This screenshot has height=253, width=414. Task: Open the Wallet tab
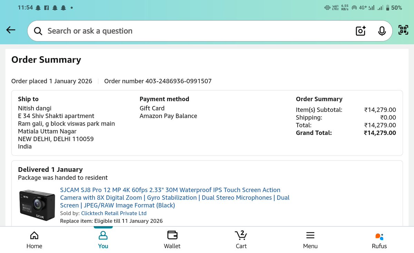[172, 240]
